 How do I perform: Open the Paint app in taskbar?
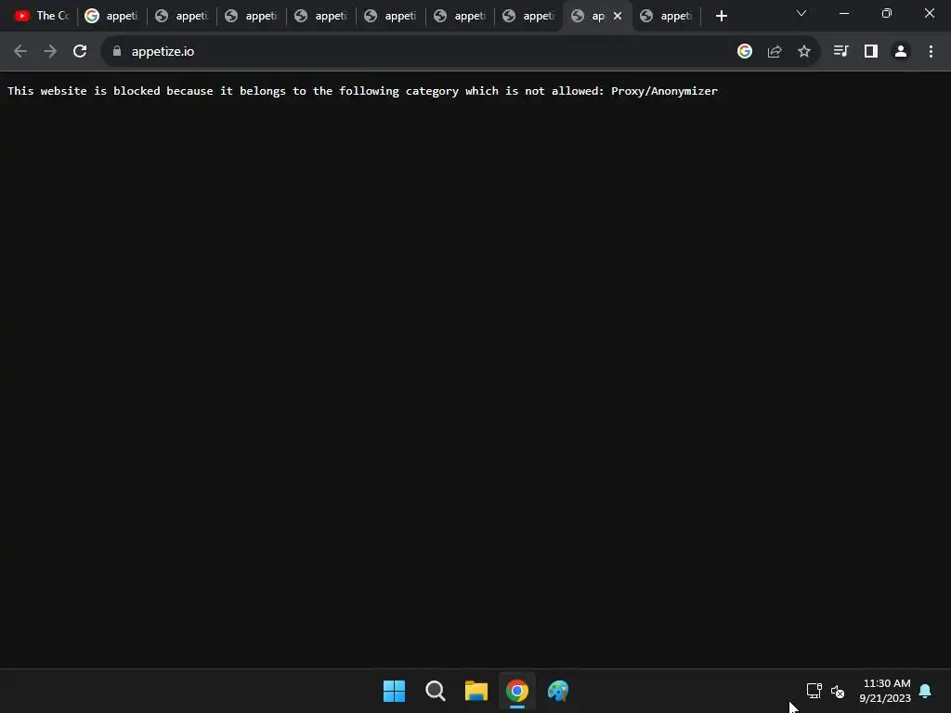[558, 691]
